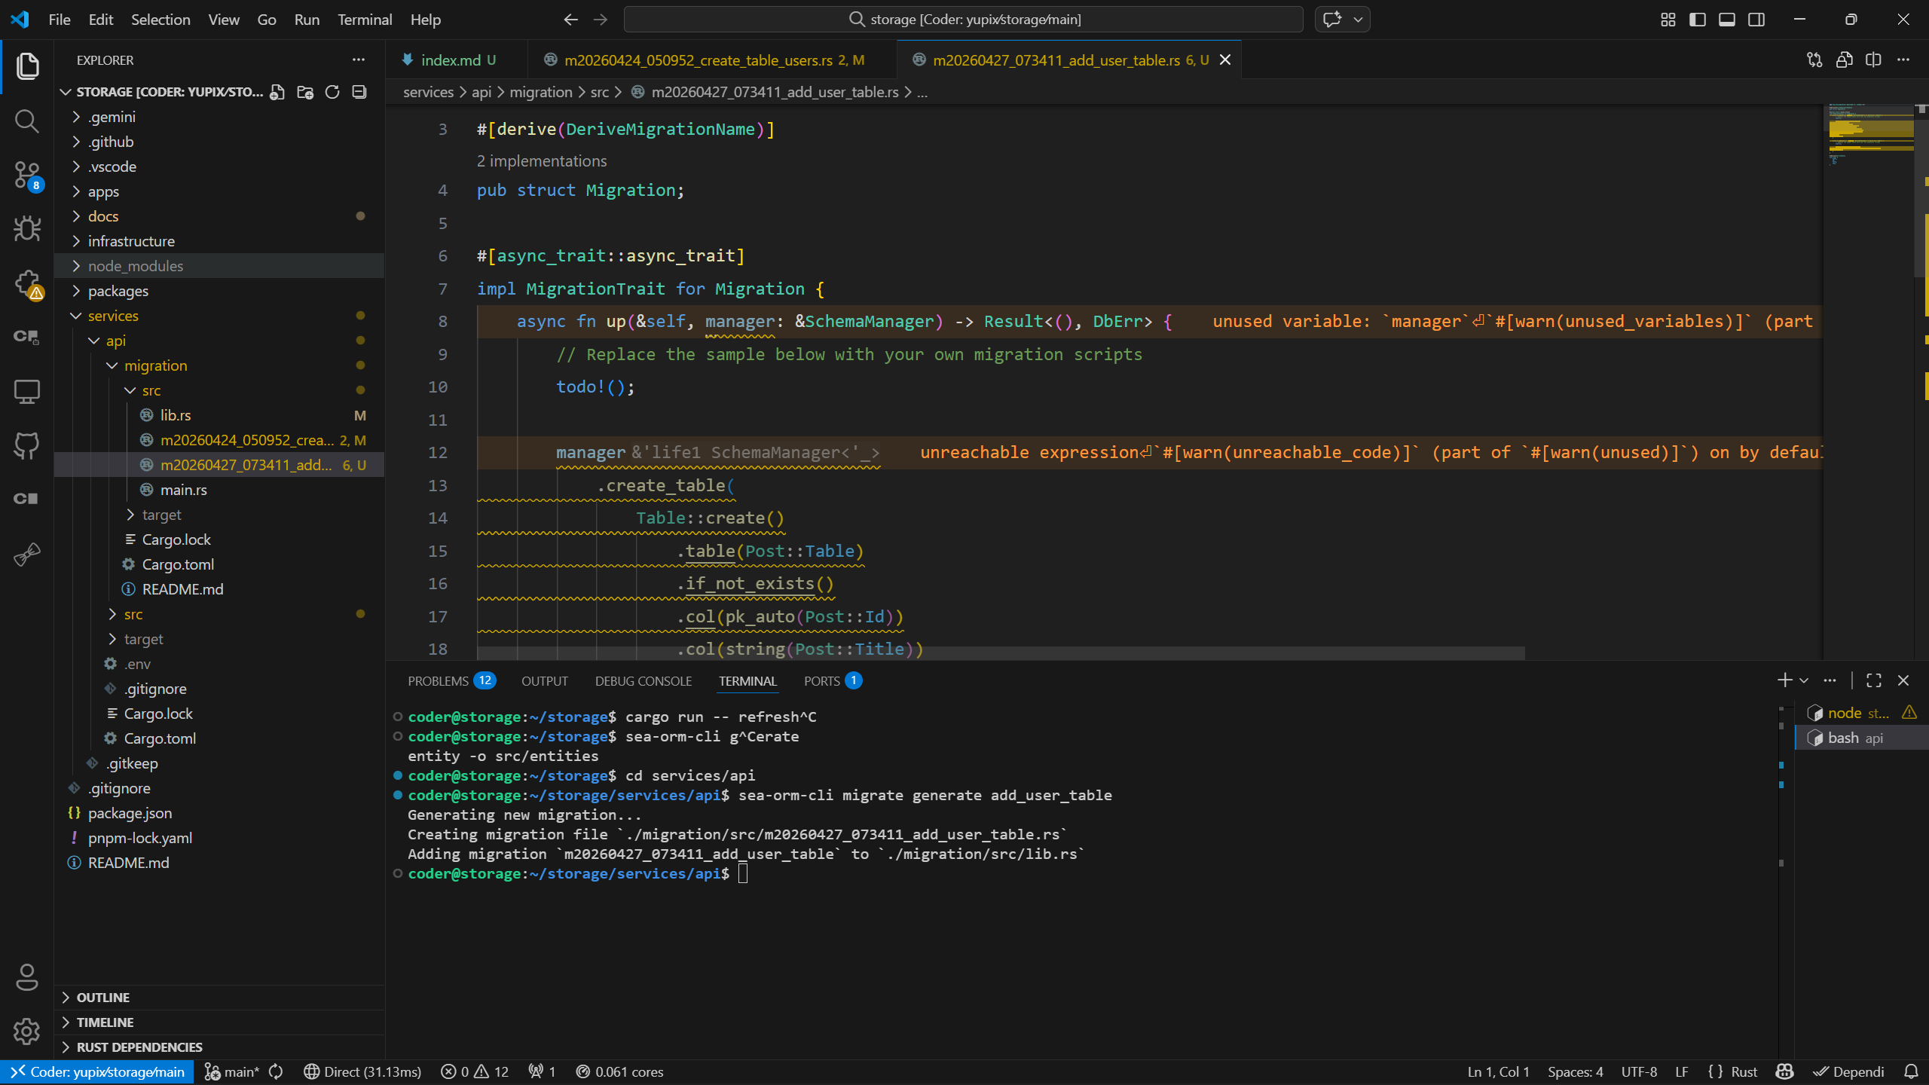Screen dimensions: 1929x1085
Task: Collapse all folders in Explorer
Action: pos(359,92)
